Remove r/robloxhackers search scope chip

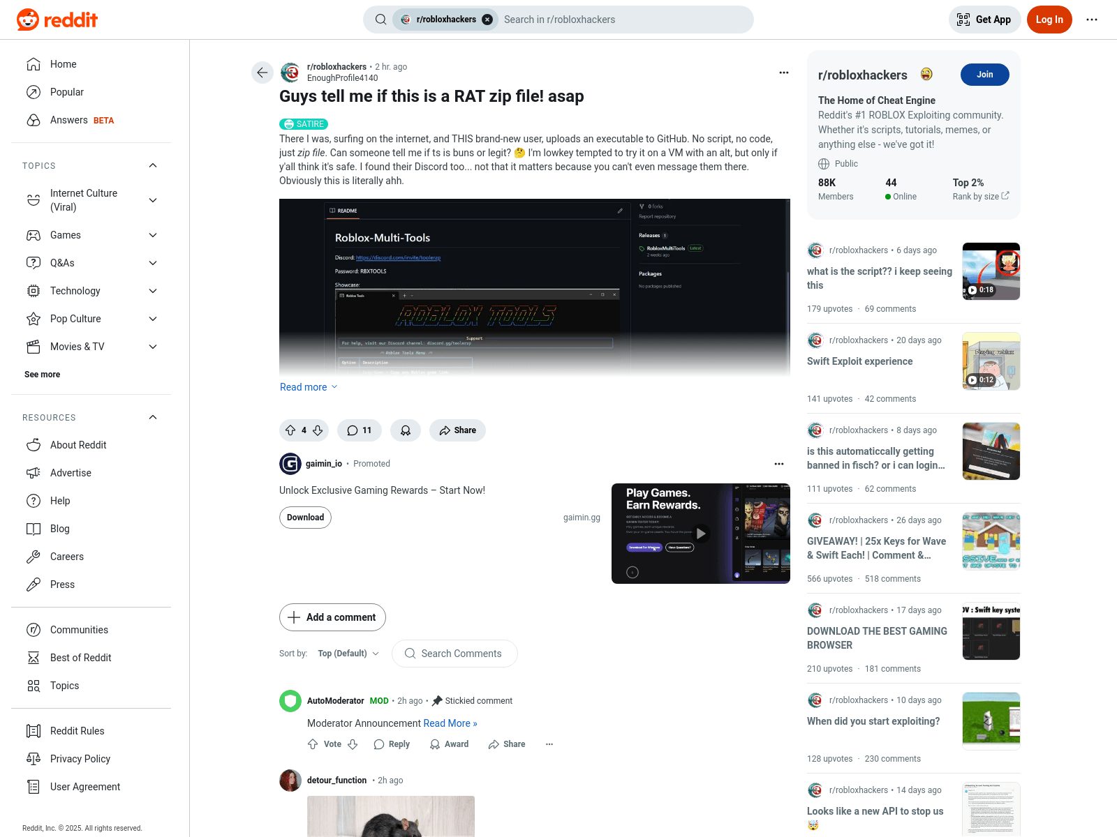coord(487,20)
